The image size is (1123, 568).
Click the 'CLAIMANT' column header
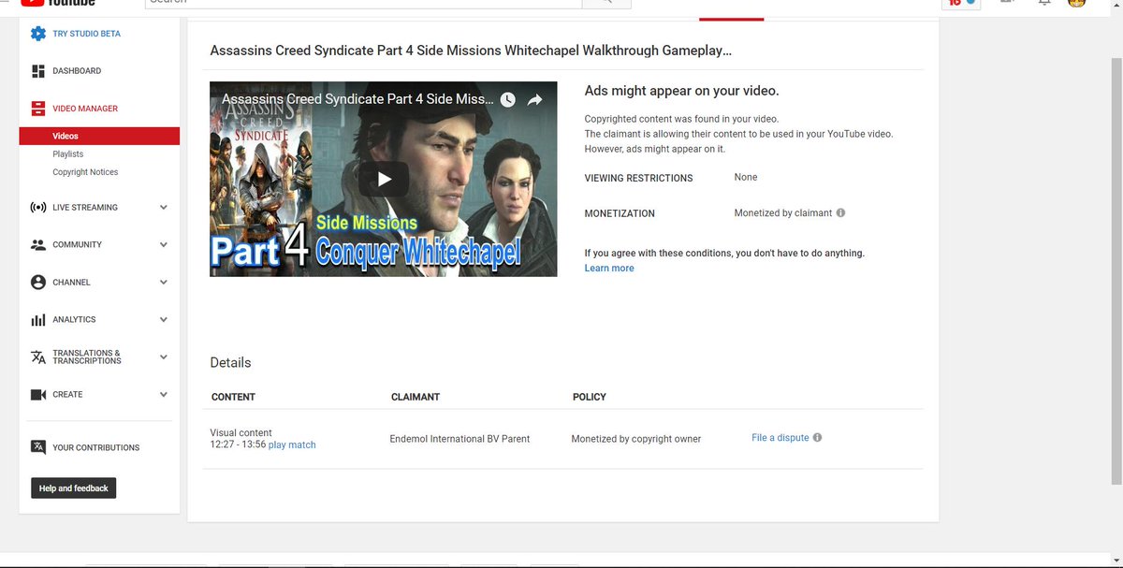(x=416, y=397)
